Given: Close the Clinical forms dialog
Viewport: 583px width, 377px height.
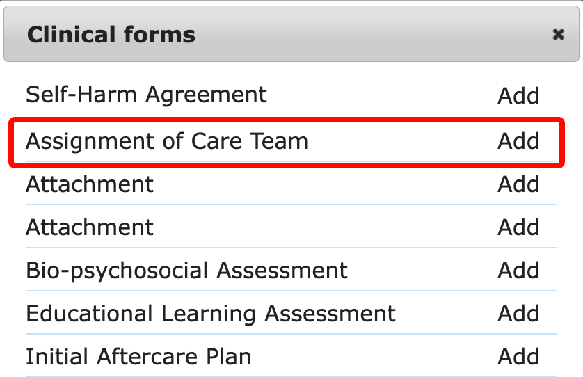Looking at the screenshot, I should click(x=558, y=34).
